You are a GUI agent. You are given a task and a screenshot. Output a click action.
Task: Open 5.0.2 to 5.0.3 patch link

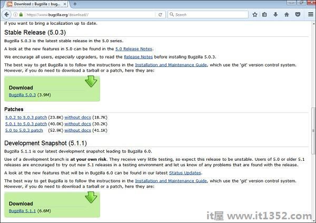(x=26, y=118)
